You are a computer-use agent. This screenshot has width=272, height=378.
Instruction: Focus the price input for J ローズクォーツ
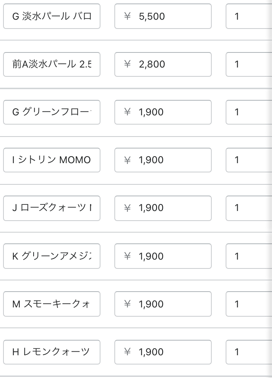click(163, 208)
